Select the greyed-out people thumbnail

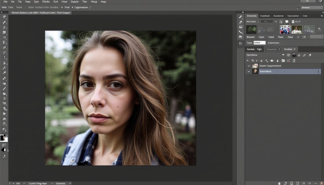point(309,29)
